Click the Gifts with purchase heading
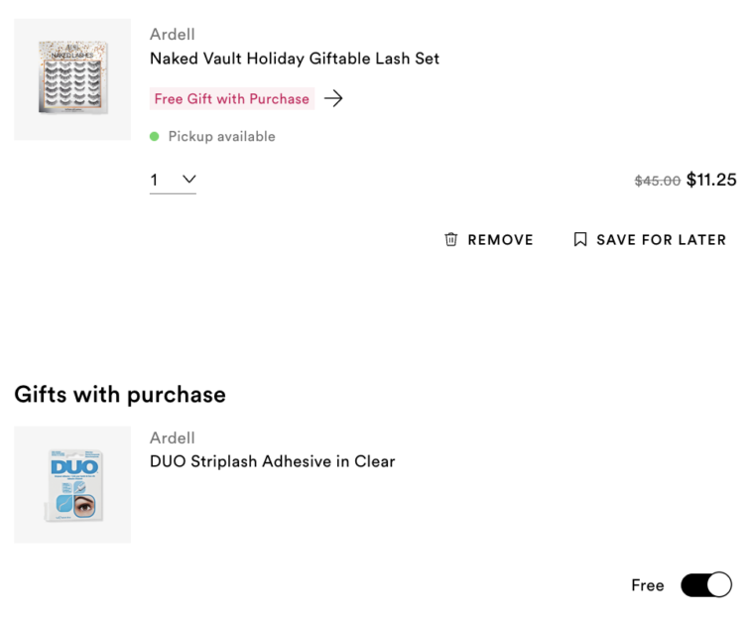 (x=120, y=394)
